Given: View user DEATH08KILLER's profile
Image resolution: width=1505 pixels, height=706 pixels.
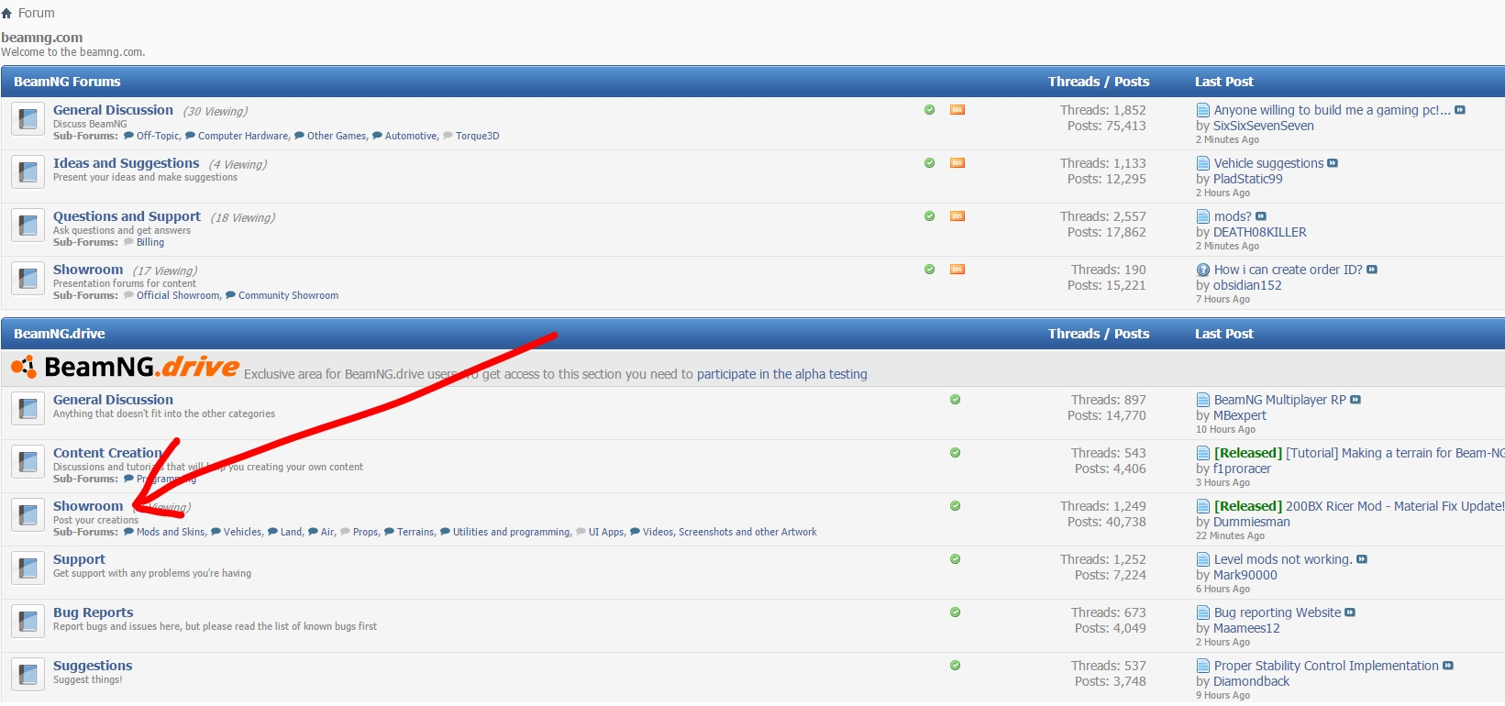Looking at the screenshot, I should coord(1260,232).
